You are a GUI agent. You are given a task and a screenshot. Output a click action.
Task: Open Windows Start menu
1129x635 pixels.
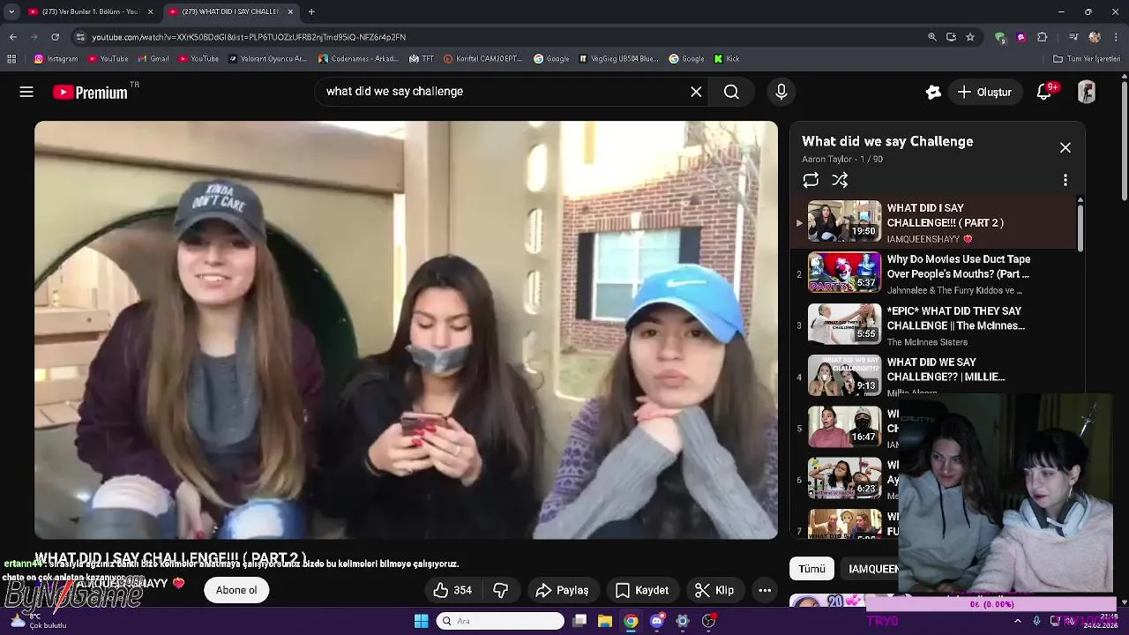421,621
